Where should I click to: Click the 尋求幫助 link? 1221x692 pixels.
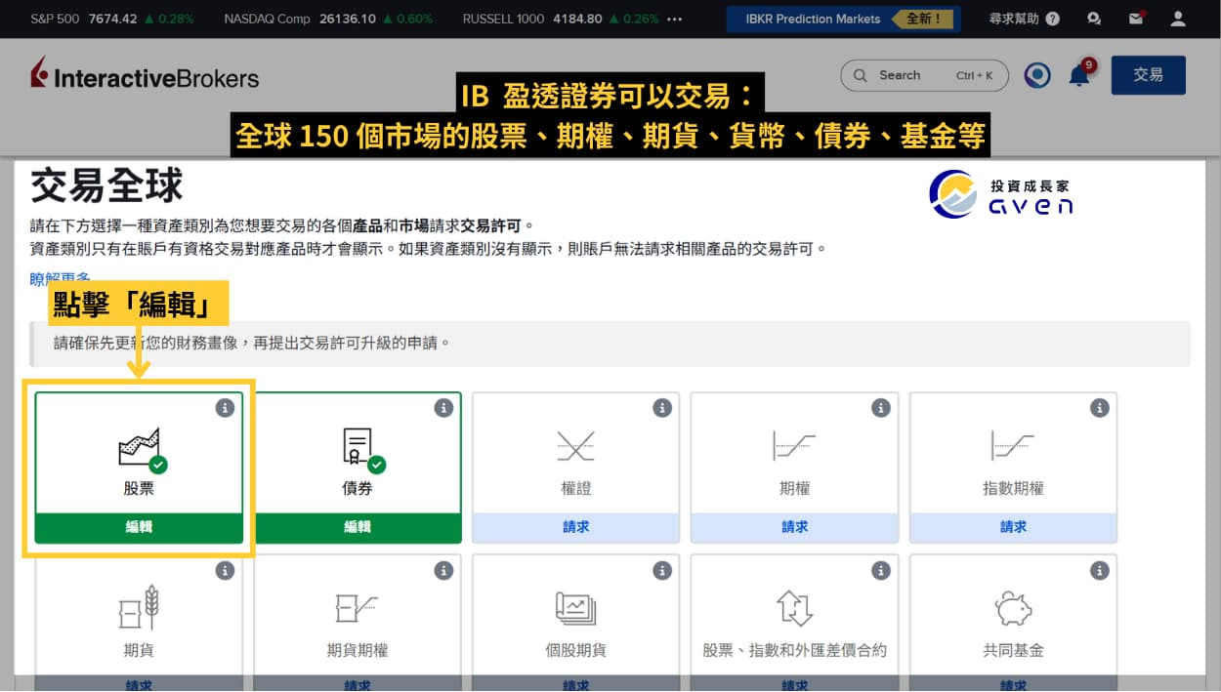tap(1014, 18)
